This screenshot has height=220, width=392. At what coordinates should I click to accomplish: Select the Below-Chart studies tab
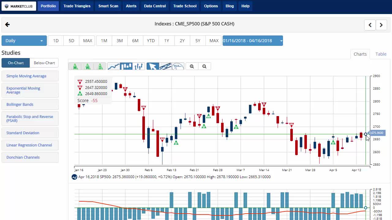(x=44, y=63)
